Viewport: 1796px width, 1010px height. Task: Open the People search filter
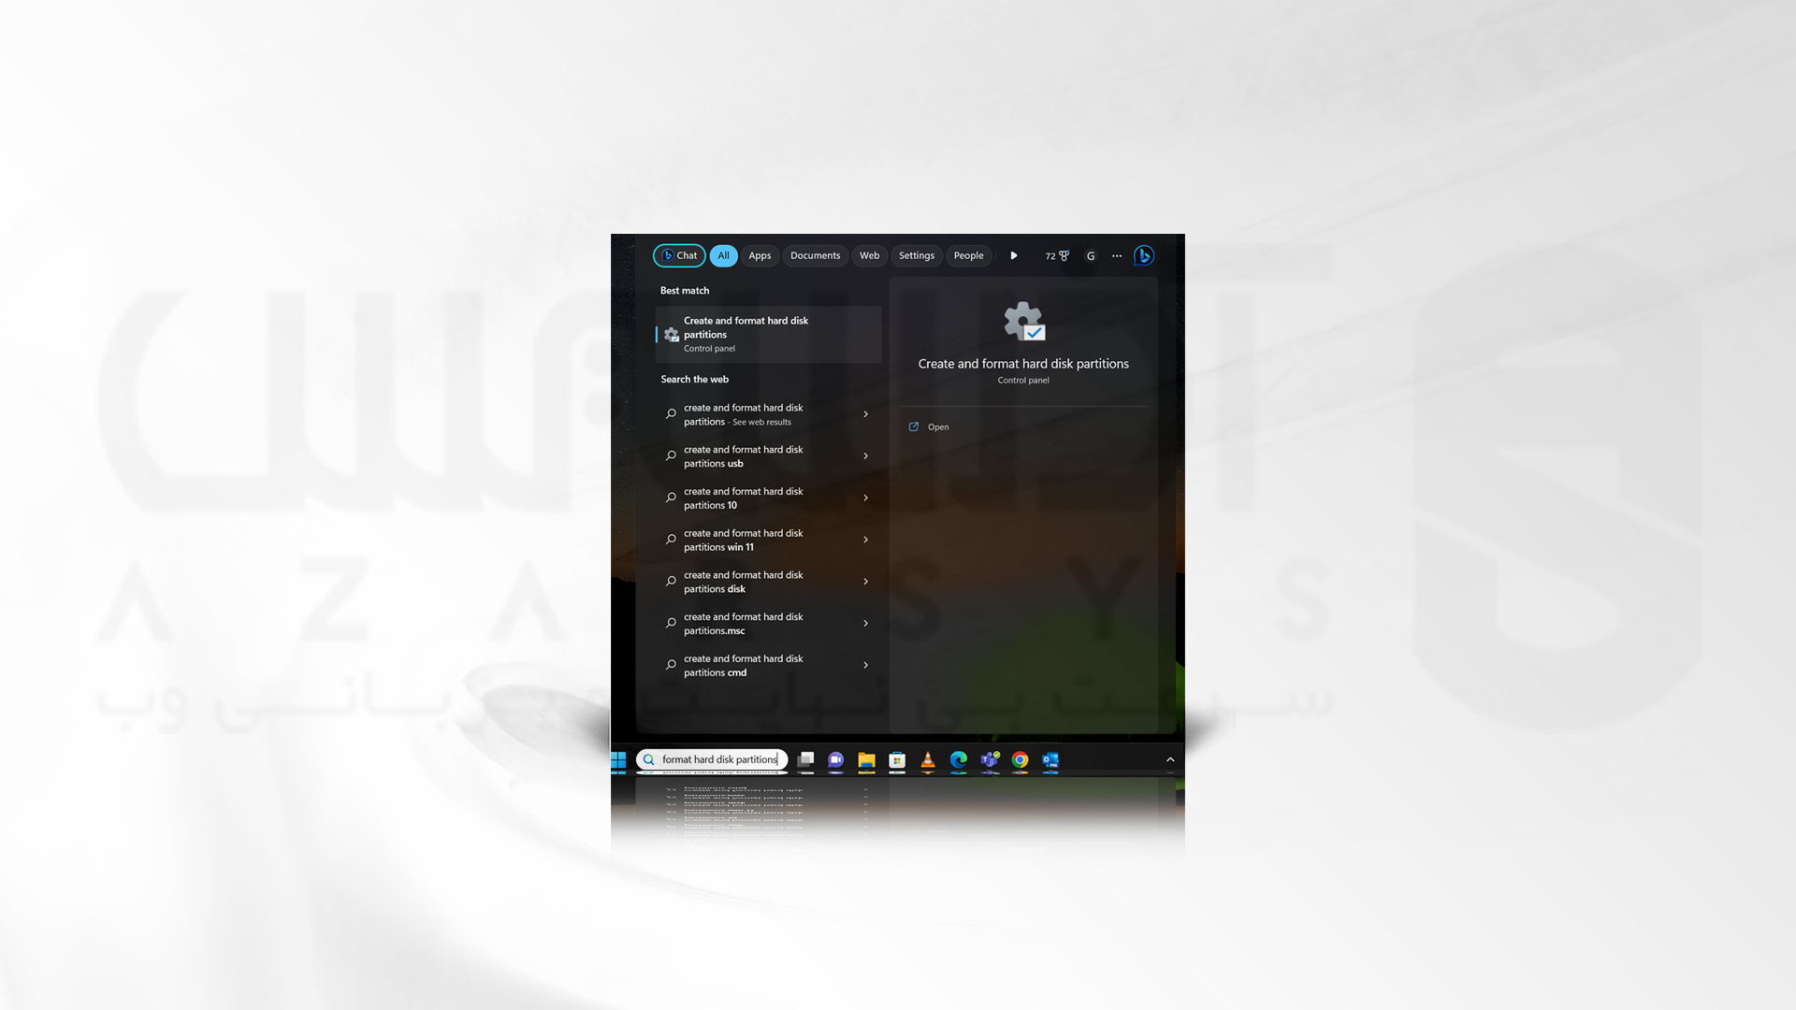click(x=968, y=255)
